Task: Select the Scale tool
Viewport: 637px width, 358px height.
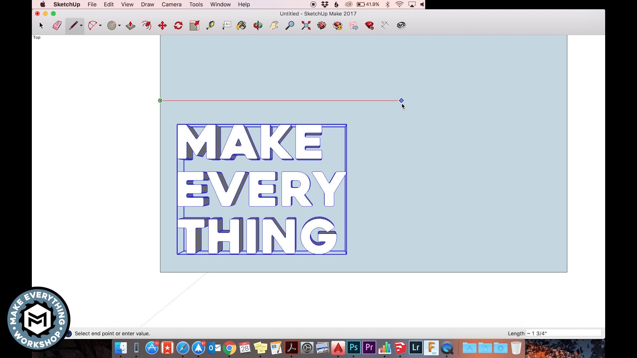Action: point(194,26)
